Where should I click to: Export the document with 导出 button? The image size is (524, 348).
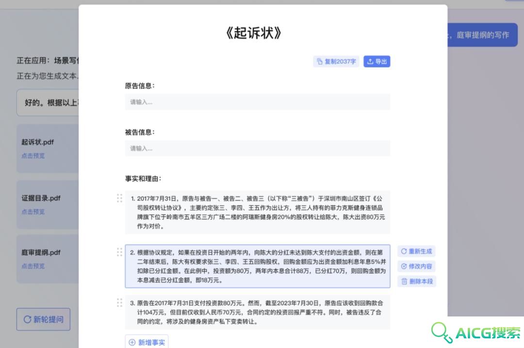(377, 62)
